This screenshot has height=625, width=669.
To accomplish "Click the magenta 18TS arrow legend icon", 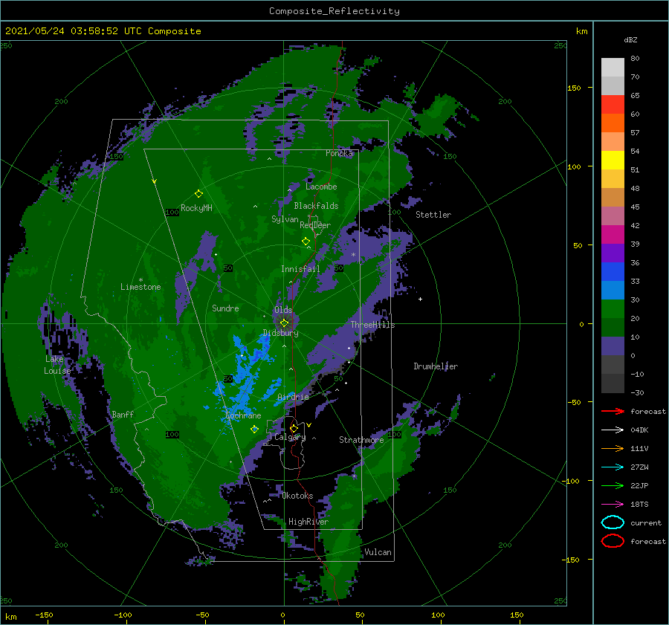I will coord(613,505).
